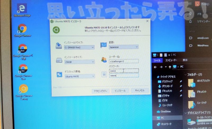Screen dimensions: 212x129
Task: Click the first password field
Action: (x=124, y=71)
